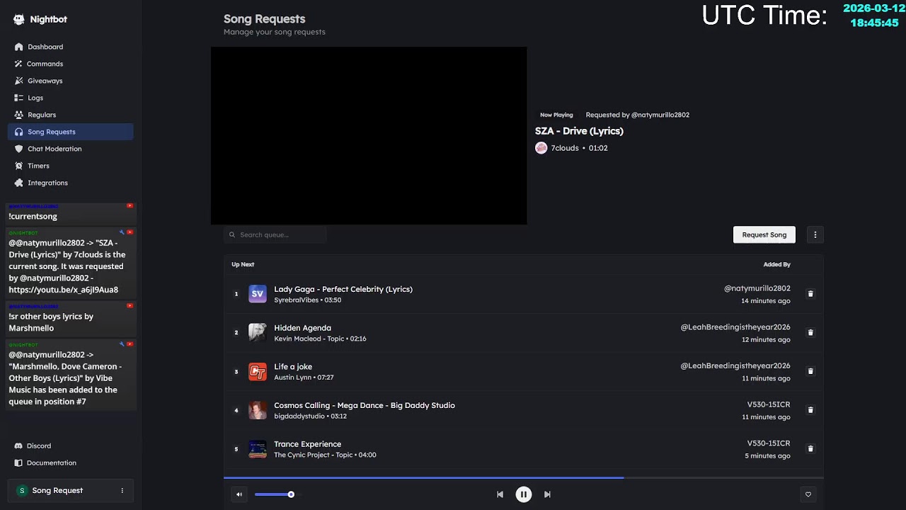Click the Integrations puzzle icon
The height and width of the screenshot is (510, 906).
click(x=19, y=183)
